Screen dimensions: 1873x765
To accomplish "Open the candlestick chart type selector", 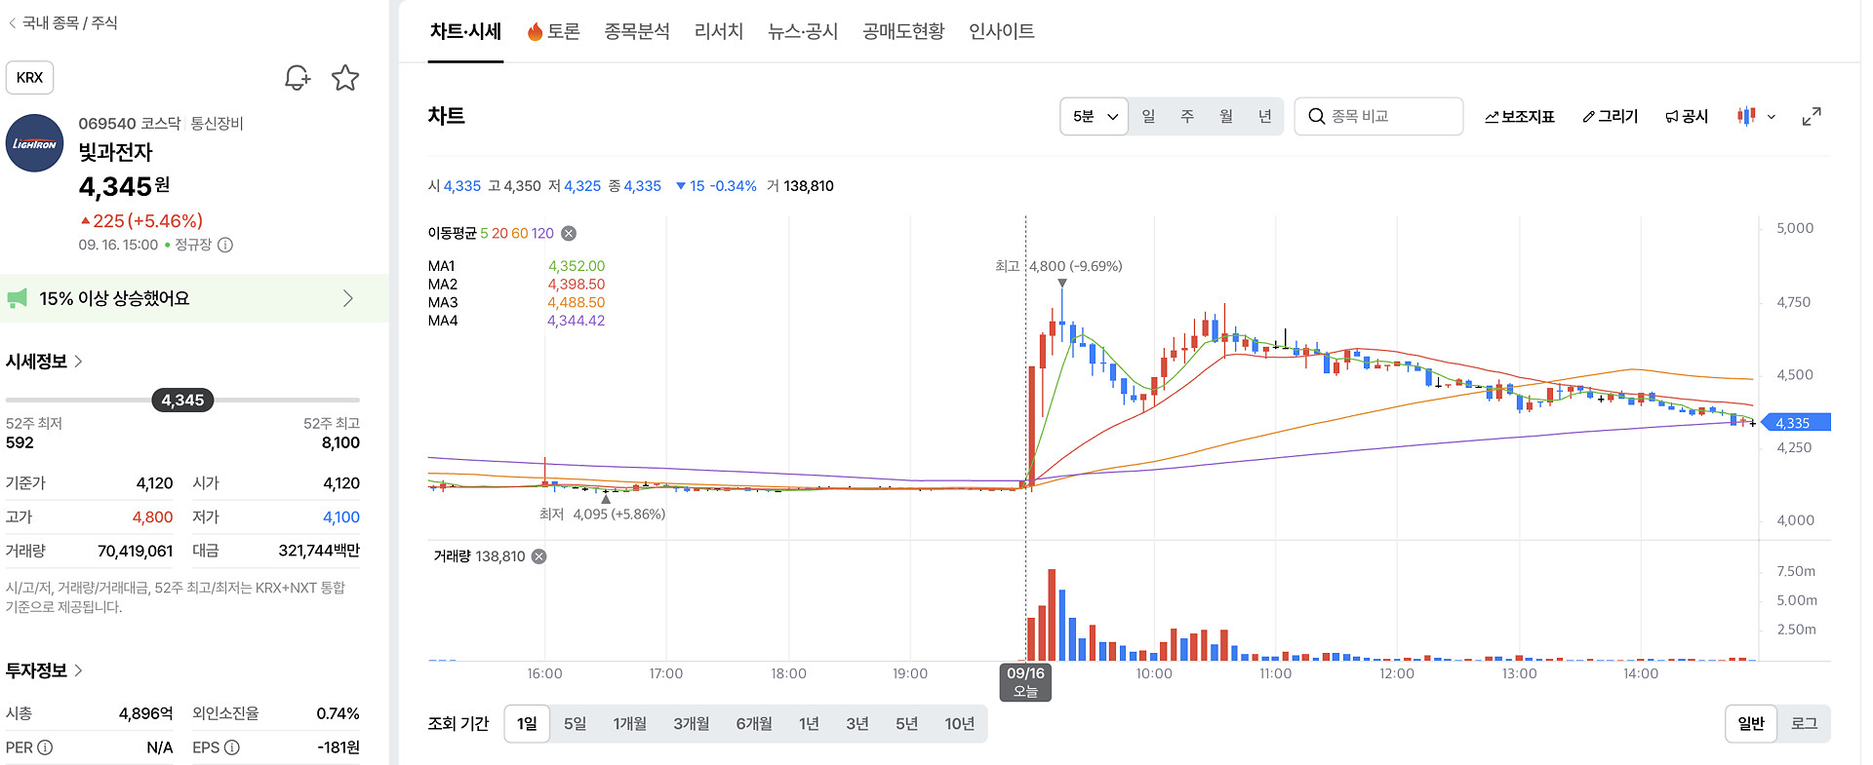I will click(1756, 116).
